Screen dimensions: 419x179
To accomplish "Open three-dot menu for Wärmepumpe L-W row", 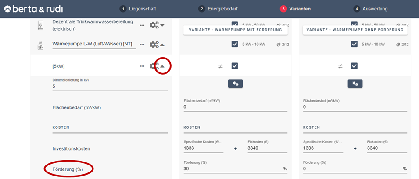I will click(142, 45).
